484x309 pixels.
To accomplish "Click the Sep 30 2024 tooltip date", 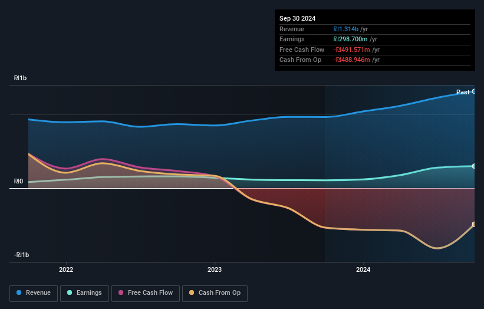I will pos(297,18).
